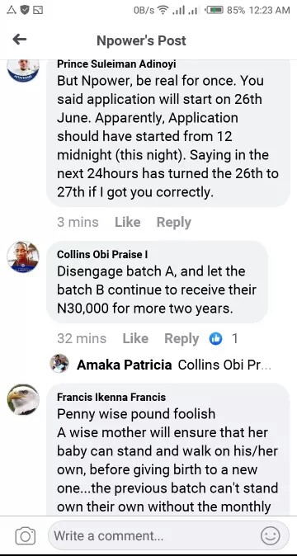Reply to Collins Obi Praise's comment
297x556 pixels.
(181, 339)
